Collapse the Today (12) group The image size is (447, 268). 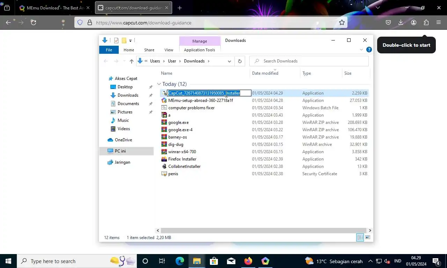159,84
